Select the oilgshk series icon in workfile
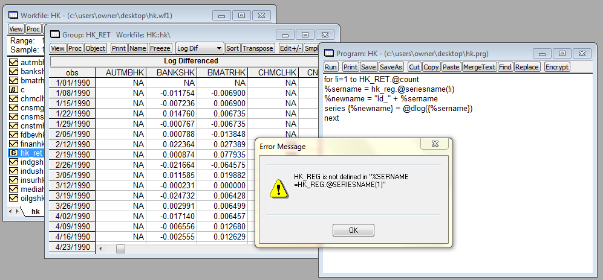This screenshot has width=603, height=280. (14, 199)
